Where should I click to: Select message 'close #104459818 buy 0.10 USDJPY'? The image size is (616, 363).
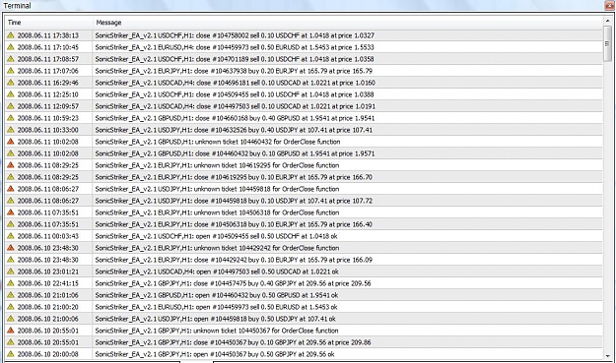coord(234,201)
